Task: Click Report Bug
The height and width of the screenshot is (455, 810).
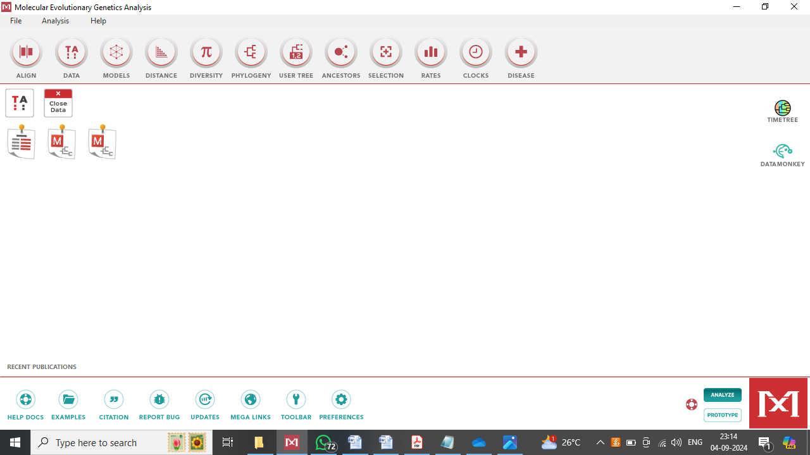Action: click(x=159, y=405)
